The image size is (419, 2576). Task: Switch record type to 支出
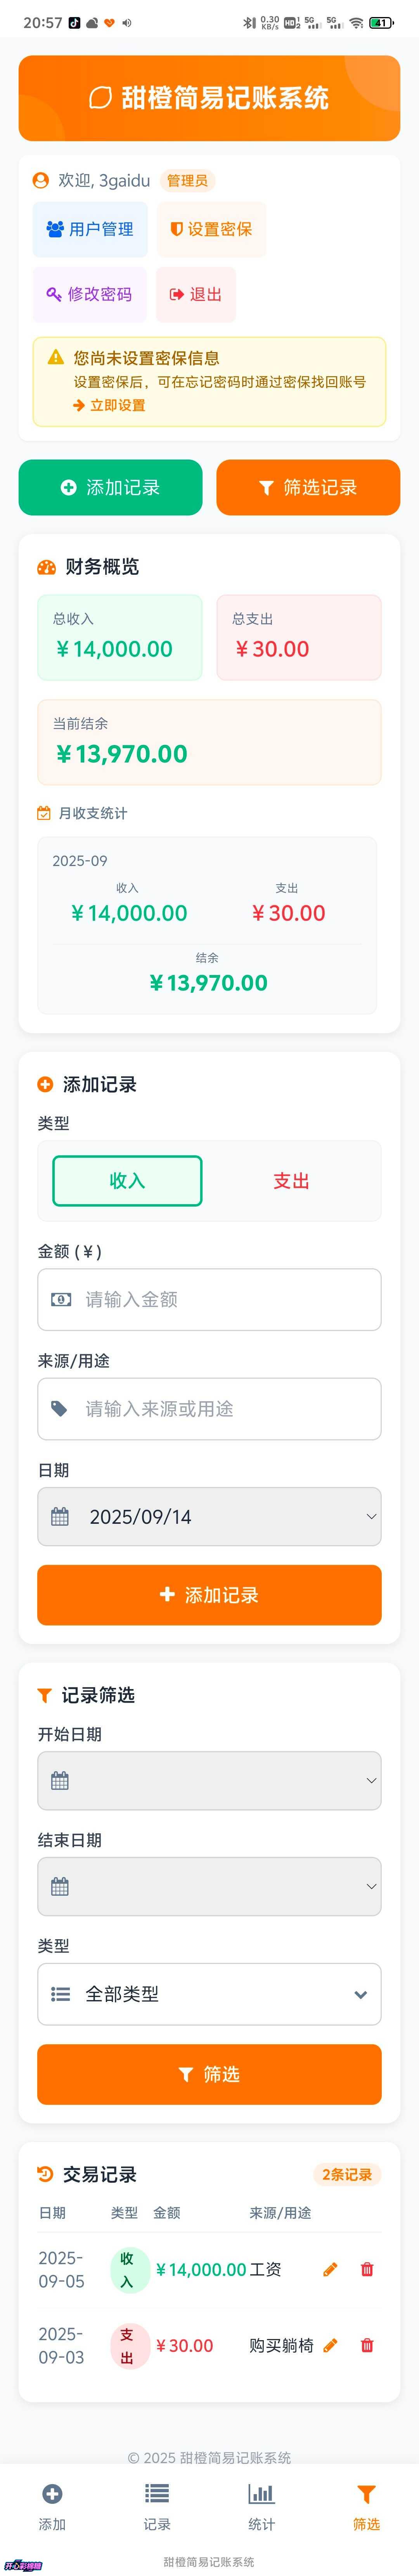pyautogui.click(x=291, y=1181)
